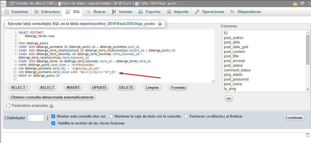Screen dimensions: 311x143
Task: Open page settings gear icon
Action: 302,4
